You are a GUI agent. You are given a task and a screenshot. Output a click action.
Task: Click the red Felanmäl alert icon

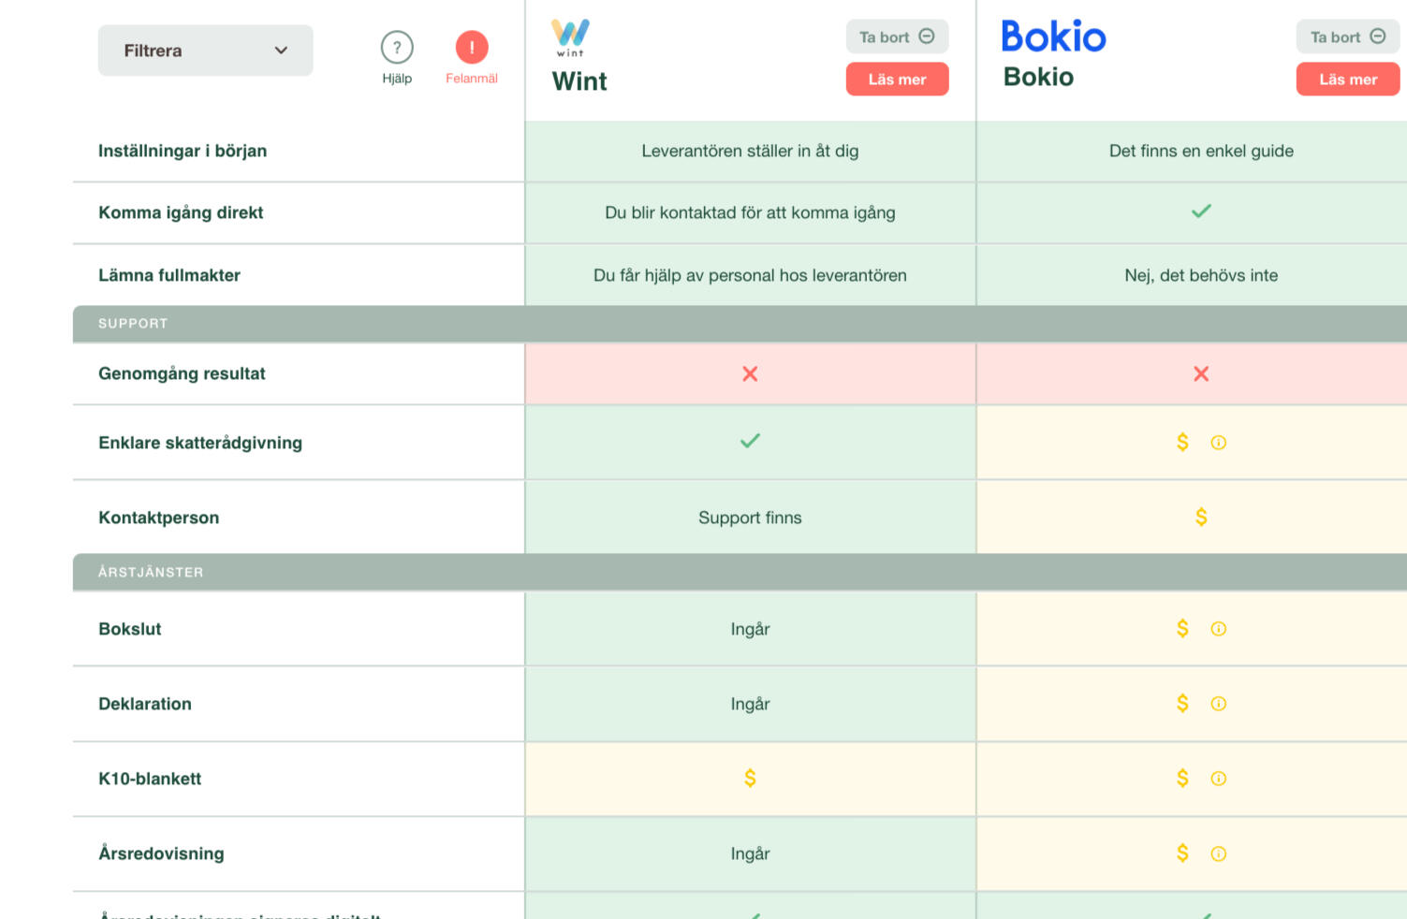[x=472, y=48]
